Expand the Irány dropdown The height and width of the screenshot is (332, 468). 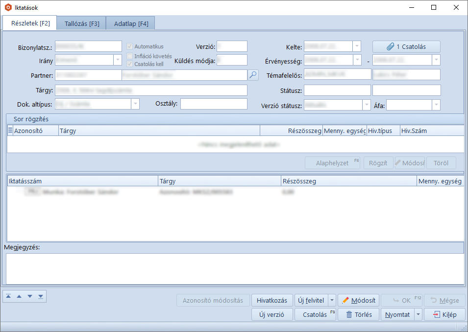click(x=118, y=60)
